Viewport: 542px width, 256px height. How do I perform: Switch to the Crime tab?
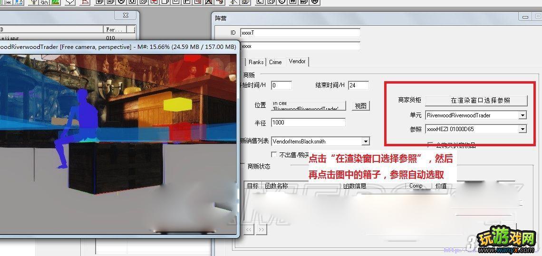(275, 62)
